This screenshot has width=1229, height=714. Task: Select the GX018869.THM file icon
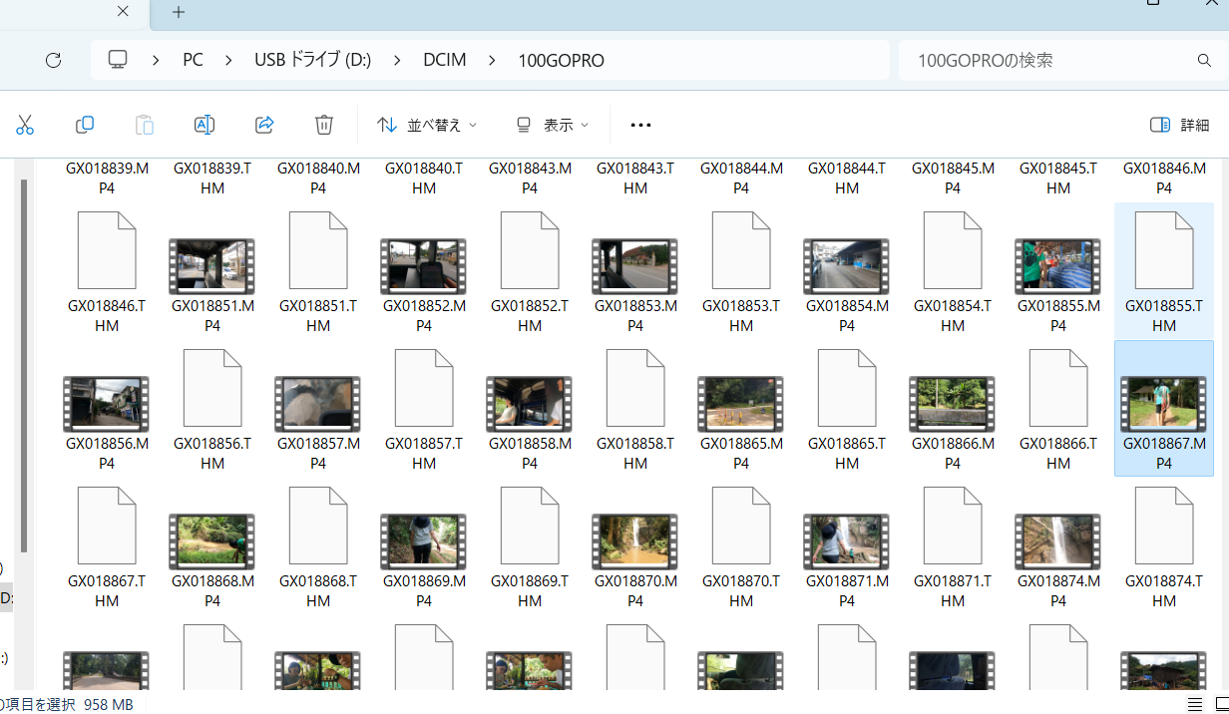click(x=530, y=526)
